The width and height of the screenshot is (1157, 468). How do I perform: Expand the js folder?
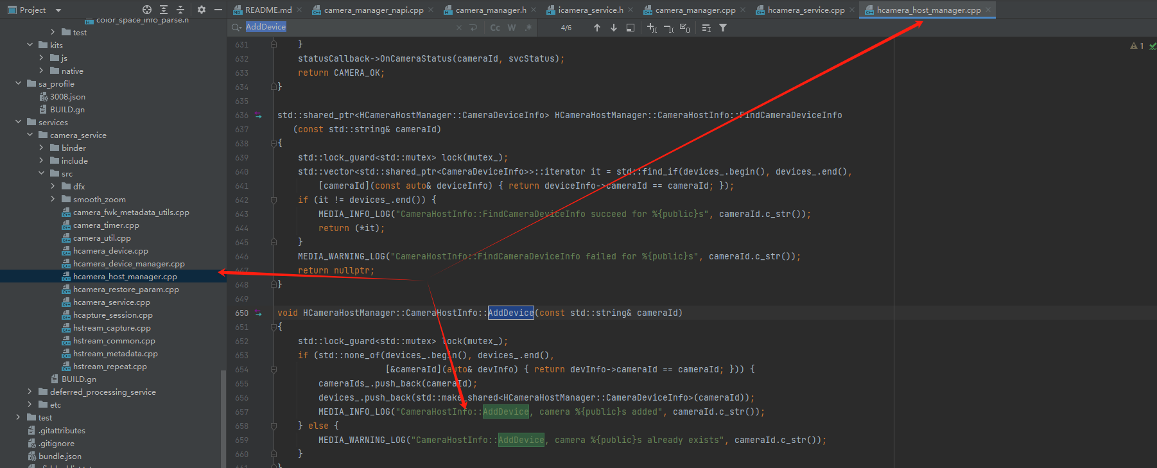41,58
